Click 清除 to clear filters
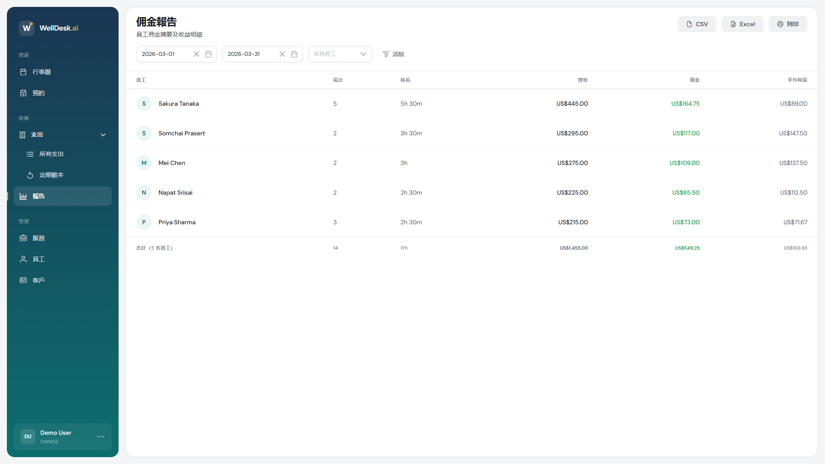Screen dimensions: 825x464 click(394, 54)
